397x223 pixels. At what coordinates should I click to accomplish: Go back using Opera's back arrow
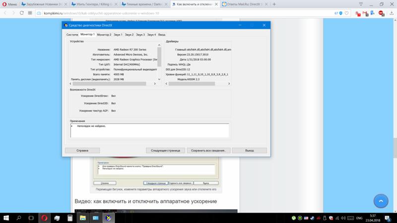point(5,13)
